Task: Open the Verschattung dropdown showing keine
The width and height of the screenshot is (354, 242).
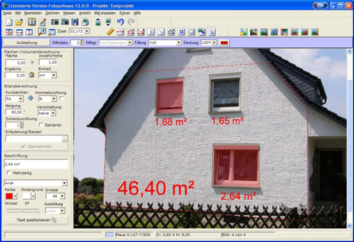Action: (x=53, y=113)
